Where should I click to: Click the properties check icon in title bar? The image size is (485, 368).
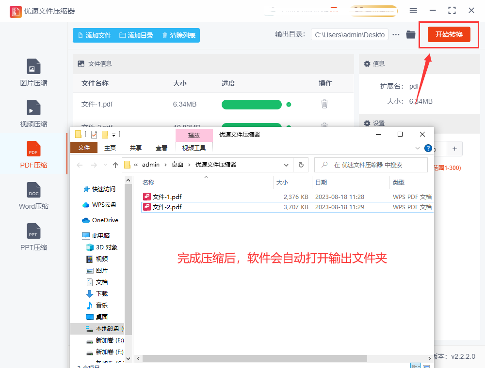(x=94, y=135)
